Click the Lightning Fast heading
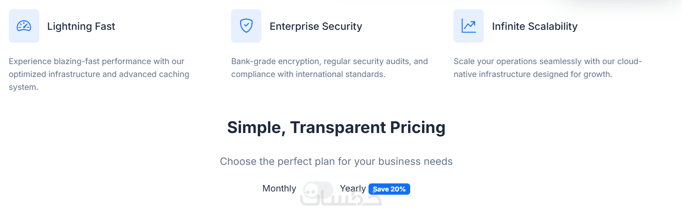This screenshot has width=682, height=210. point(81,27)
